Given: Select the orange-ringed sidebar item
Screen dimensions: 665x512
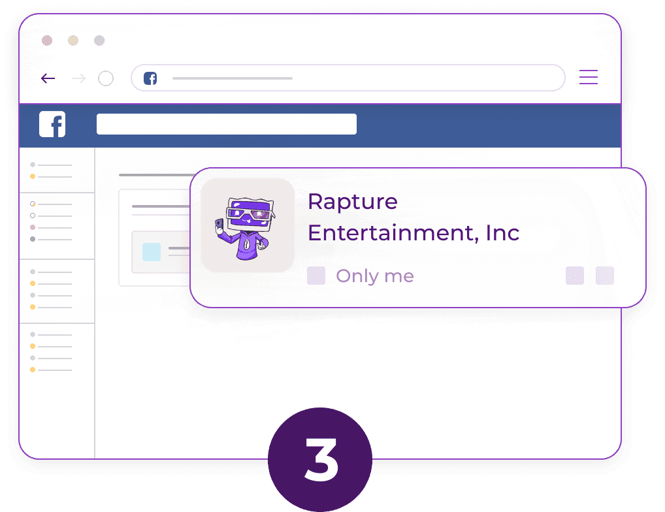Looking at the screenshot, I should tap(33, 204).
